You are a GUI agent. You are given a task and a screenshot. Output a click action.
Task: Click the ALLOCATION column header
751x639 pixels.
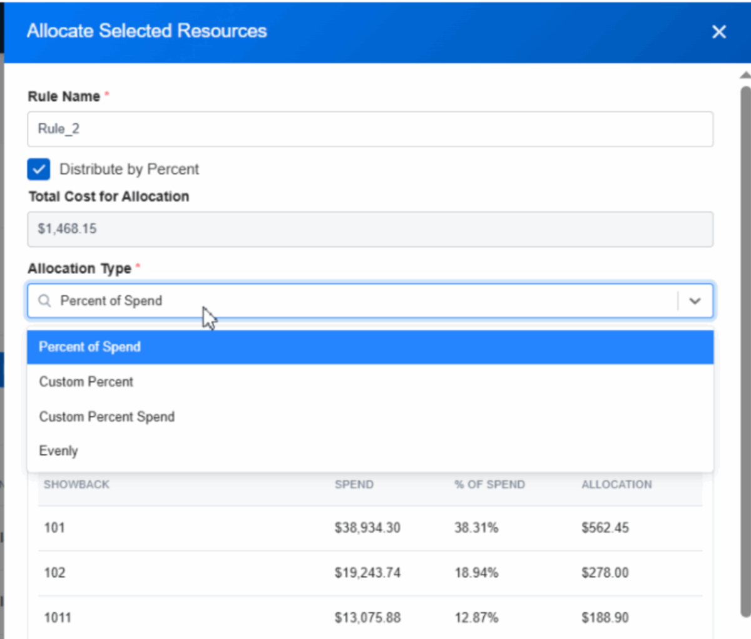click(x=616, y=484)
